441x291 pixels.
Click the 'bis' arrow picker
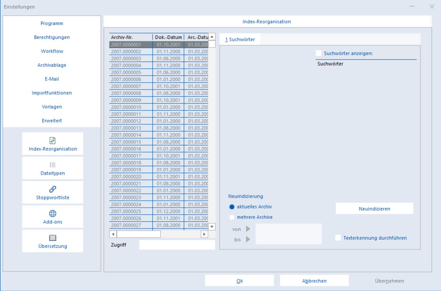tap(248, 239)
